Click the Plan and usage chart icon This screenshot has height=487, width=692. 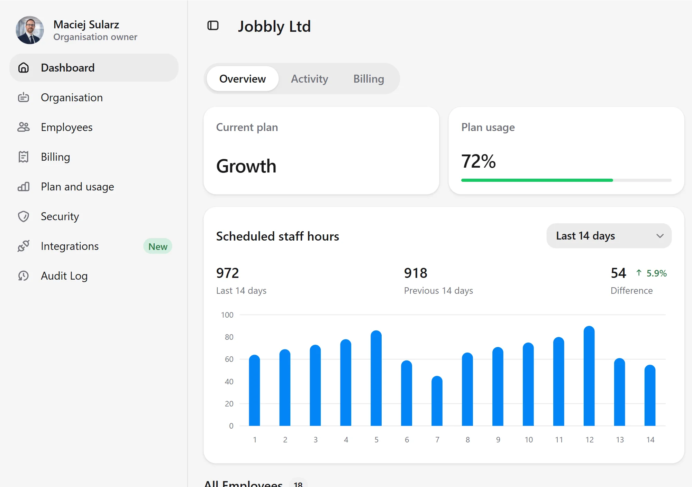[24, 187]
